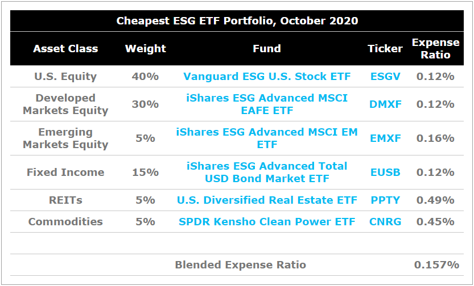Click the EUSB ticker link
The height and width of the screenshot is (286, 474).
[385, 173]
